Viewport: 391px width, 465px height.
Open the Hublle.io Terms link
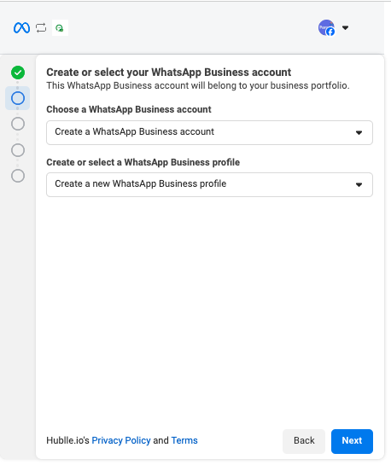click(x=184, y=440)
